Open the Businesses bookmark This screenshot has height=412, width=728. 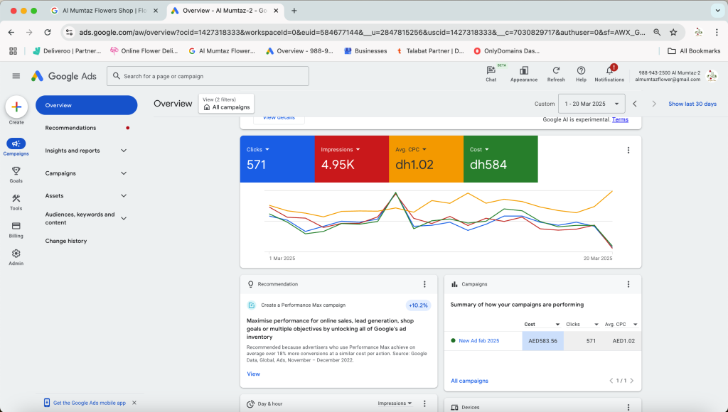365,51
